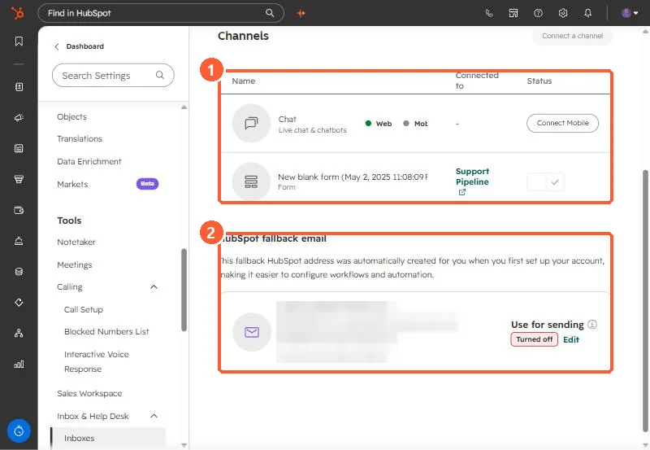Open Call Setup
The height and width of the screenshot is (450, 650).
pos(84,310)
